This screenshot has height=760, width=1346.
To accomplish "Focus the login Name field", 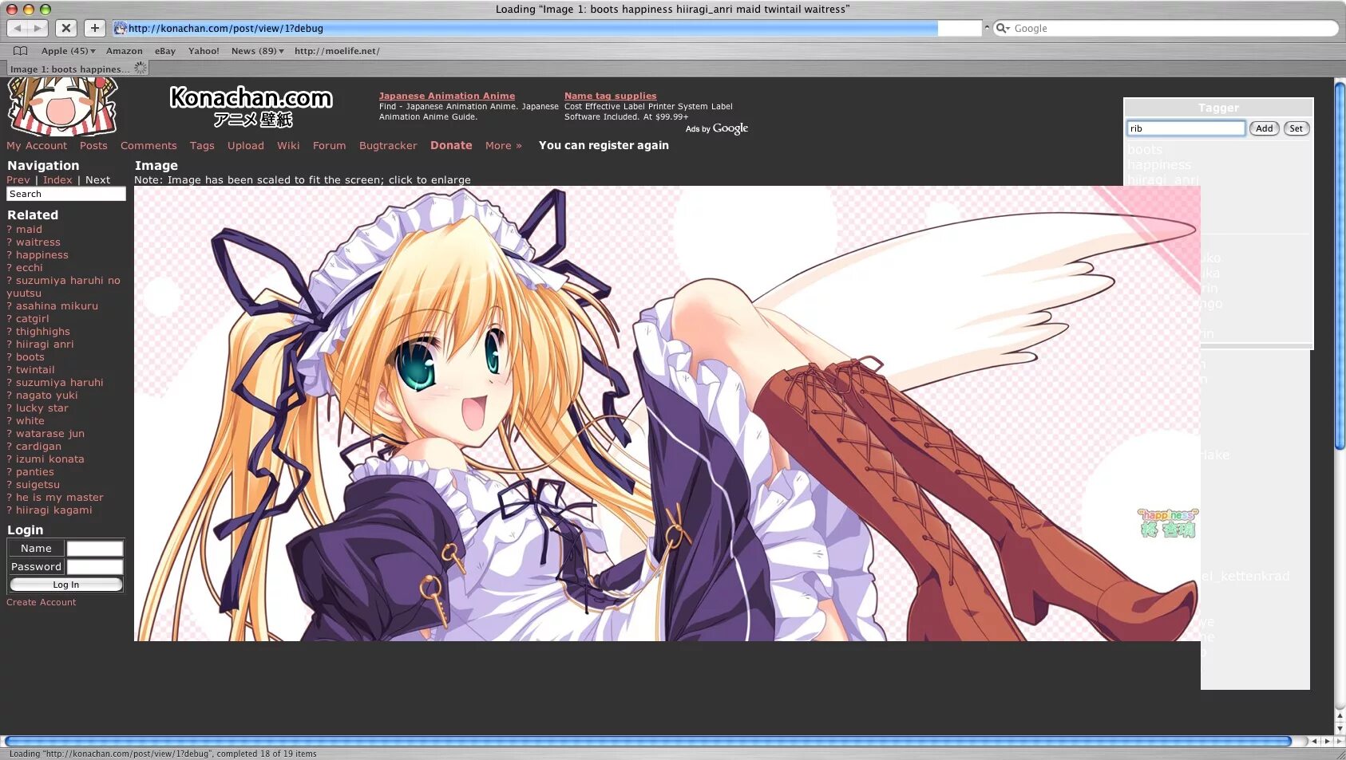I will pyautogui.click(x=95, y=549).
